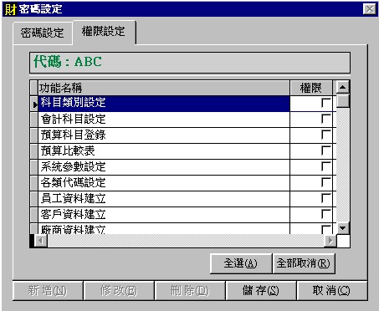The image size is (379, 311).
Task: Select the 廠商資料建立 row
Action: pyautogui.click(x=164, y=229)
